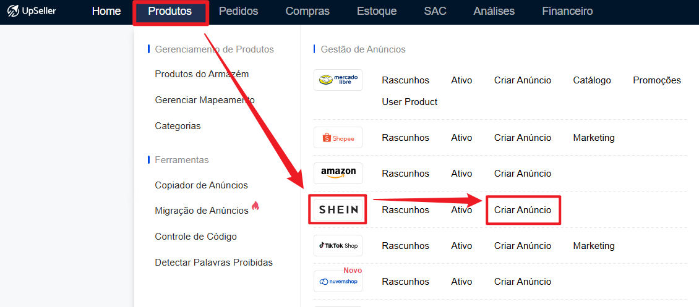Open the Estoque menu

click(x=377, y=12)
